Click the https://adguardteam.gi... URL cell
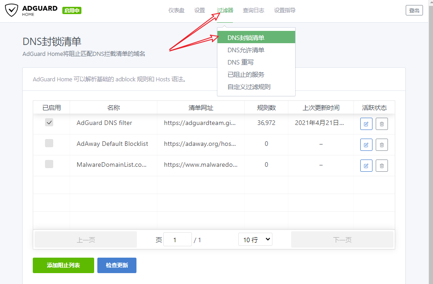The image size is (433, 284). click(200, 123)
